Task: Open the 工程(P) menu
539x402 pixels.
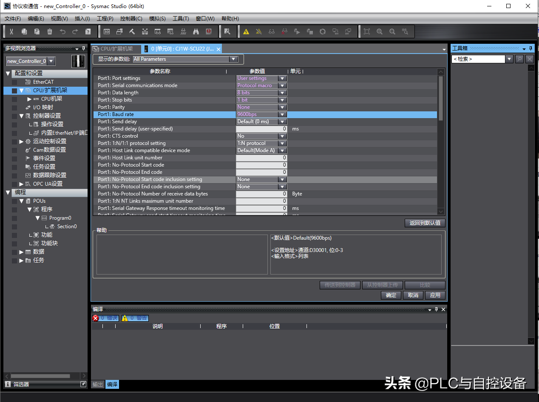Action: click(x=105, y=19)
